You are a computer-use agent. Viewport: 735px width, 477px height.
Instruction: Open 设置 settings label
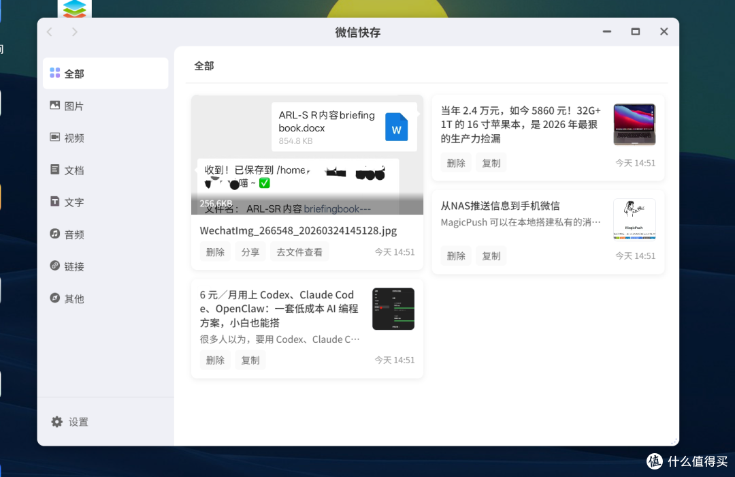click(78, 422)
